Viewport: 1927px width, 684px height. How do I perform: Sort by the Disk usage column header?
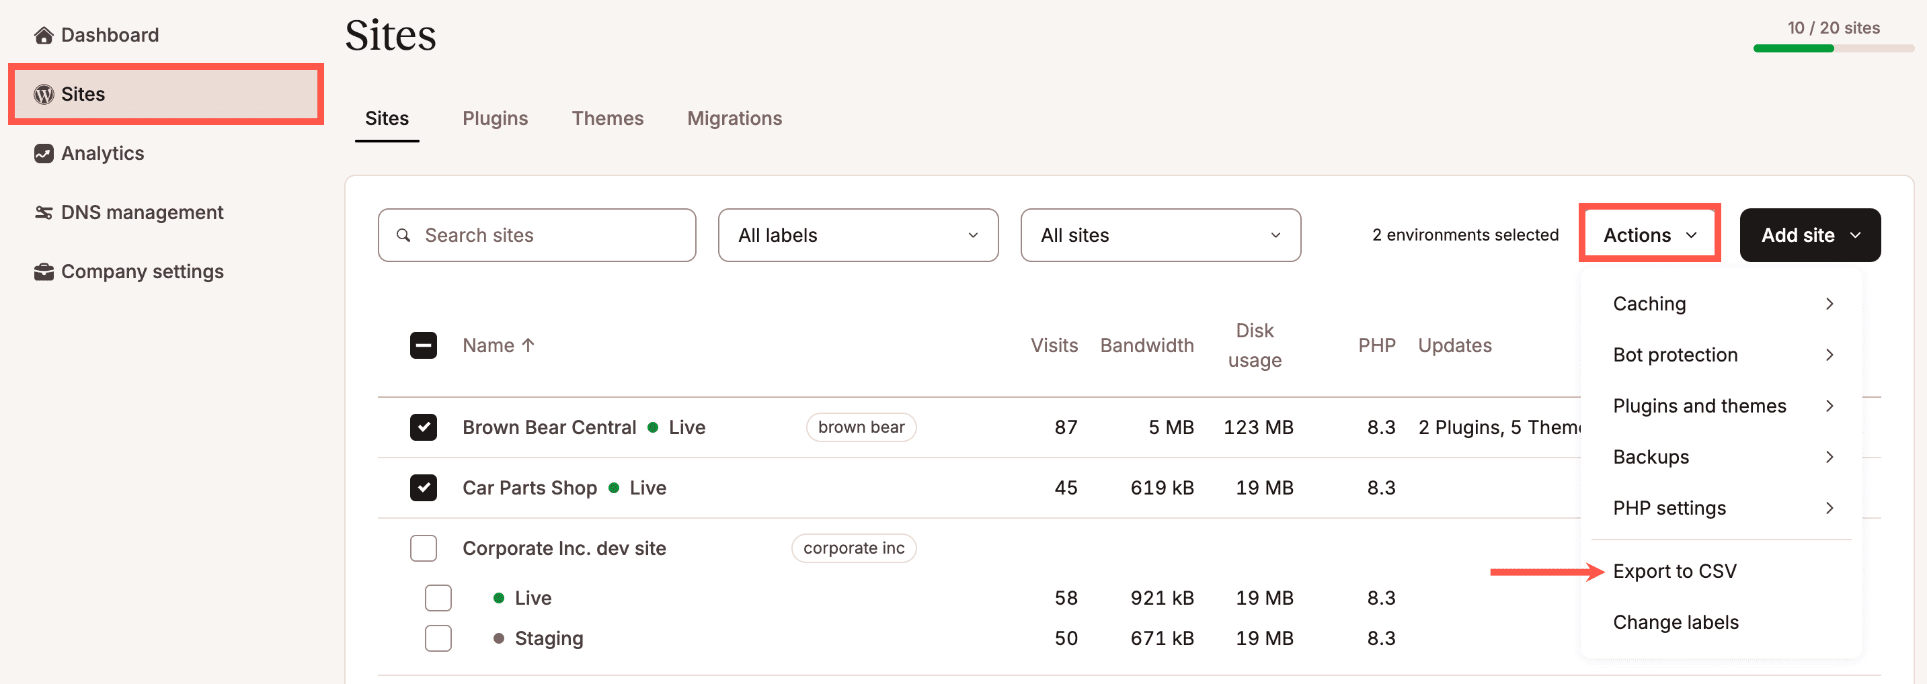click(x=1255, y=345)
